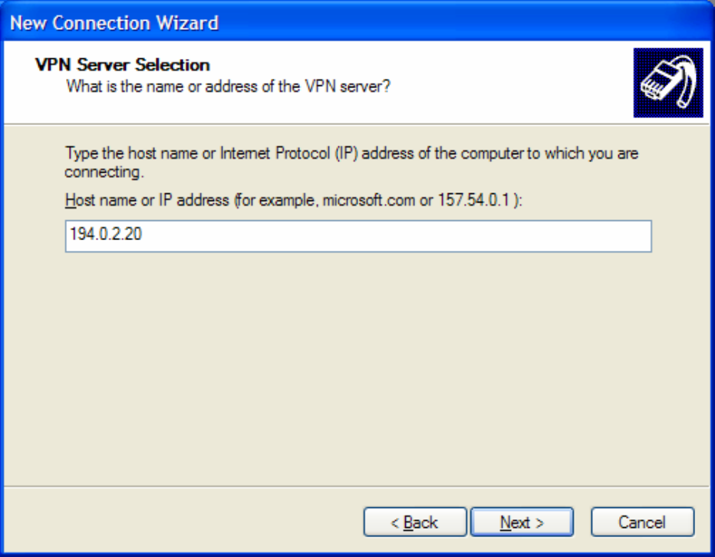This screenshot has height=557, width=715.
Task: Cancel the New Connection Wizard
Action: point(642,522)
